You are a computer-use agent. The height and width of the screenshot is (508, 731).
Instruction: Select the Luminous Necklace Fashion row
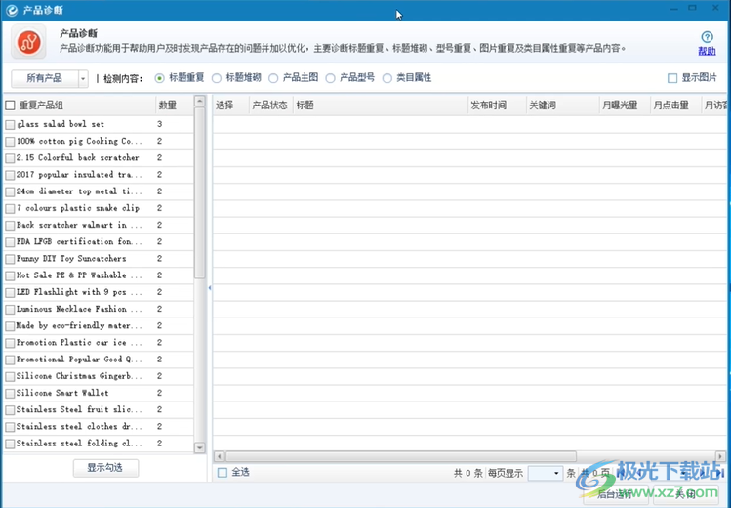pos(98,310)
